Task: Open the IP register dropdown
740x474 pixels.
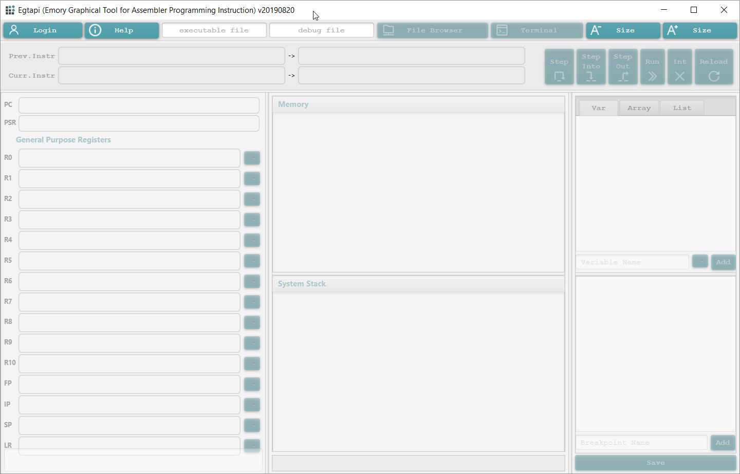Action: click(x=252, y=405)
